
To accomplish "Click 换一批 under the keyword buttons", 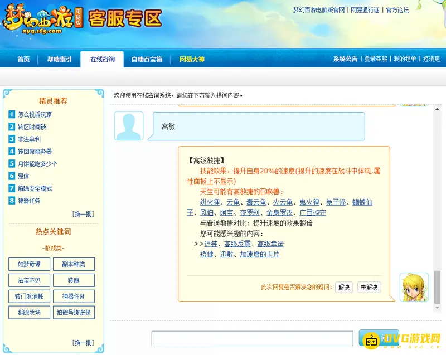I will pyautogui.click(x=83, y=343).
